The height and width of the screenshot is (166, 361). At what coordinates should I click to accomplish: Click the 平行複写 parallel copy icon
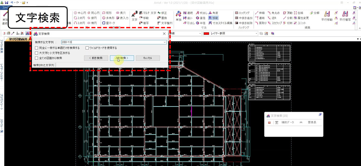345,15
